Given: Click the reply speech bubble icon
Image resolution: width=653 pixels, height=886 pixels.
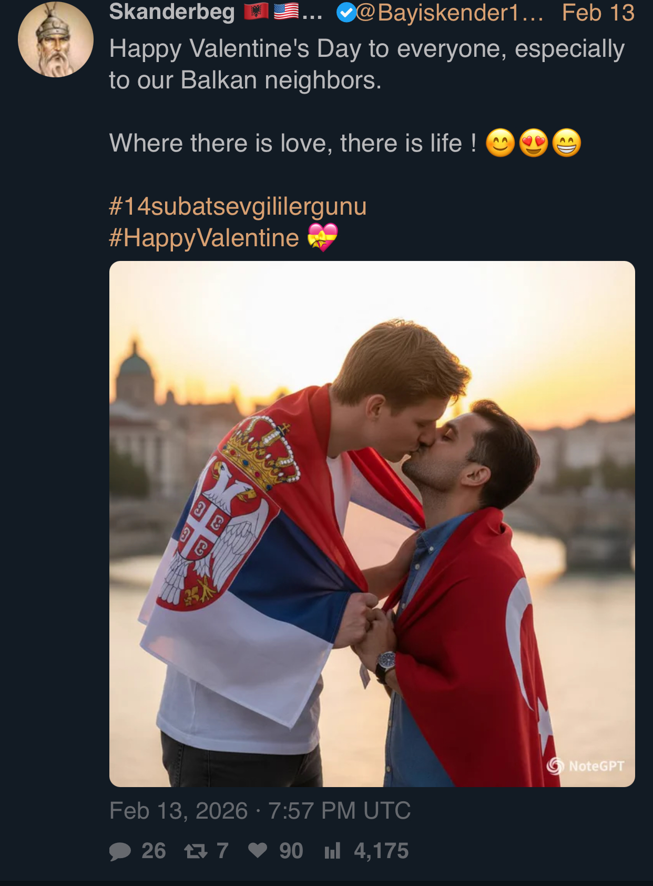Looking at the screenshot, I should 120,851.
